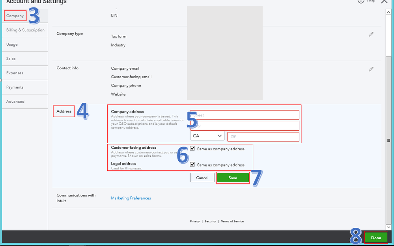Click the vertical scrollbar thumb

388,141
